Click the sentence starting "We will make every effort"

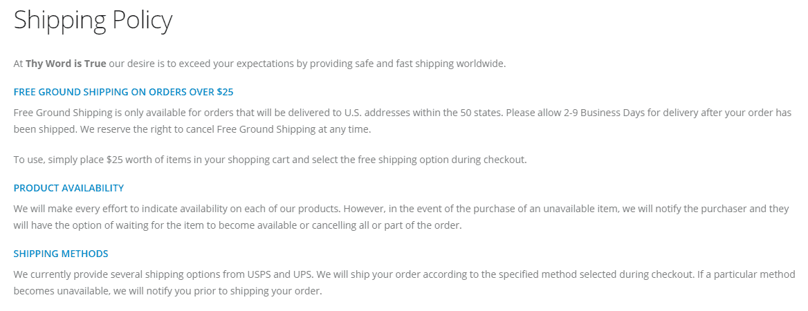(177, 209)
